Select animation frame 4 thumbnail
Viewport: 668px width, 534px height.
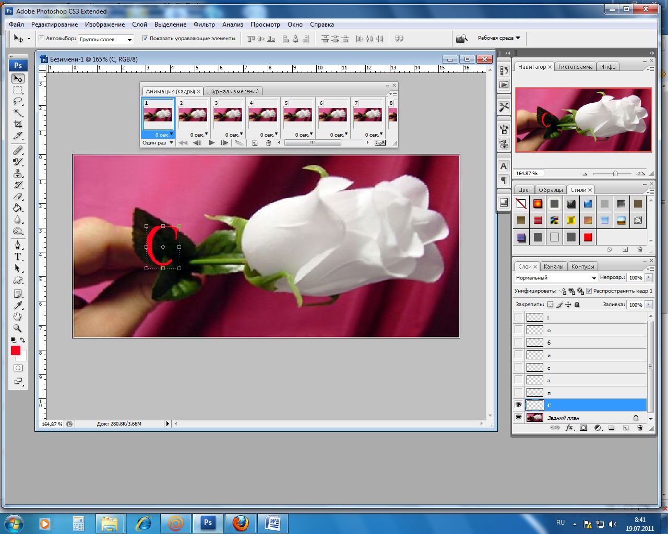click(263, 115)
